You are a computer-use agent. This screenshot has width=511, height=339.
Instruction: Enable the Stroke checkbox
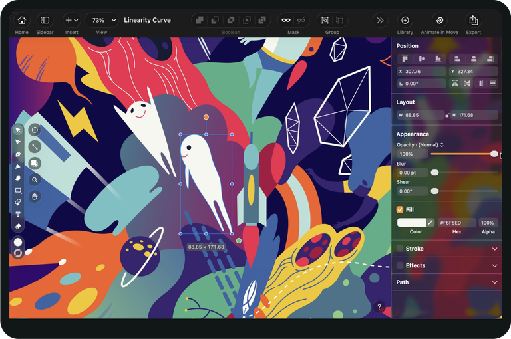click(400, 249)
